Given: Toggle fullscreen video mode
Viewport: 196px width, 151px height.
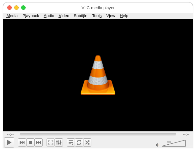Looking at the screenshot, I should [x=51, y=142].
